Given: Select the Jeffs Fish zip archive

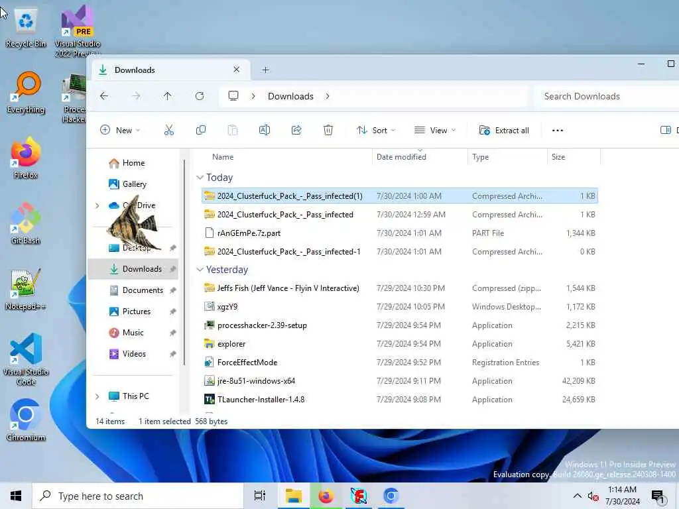Looking at the screenshot, I should (399, 288).
